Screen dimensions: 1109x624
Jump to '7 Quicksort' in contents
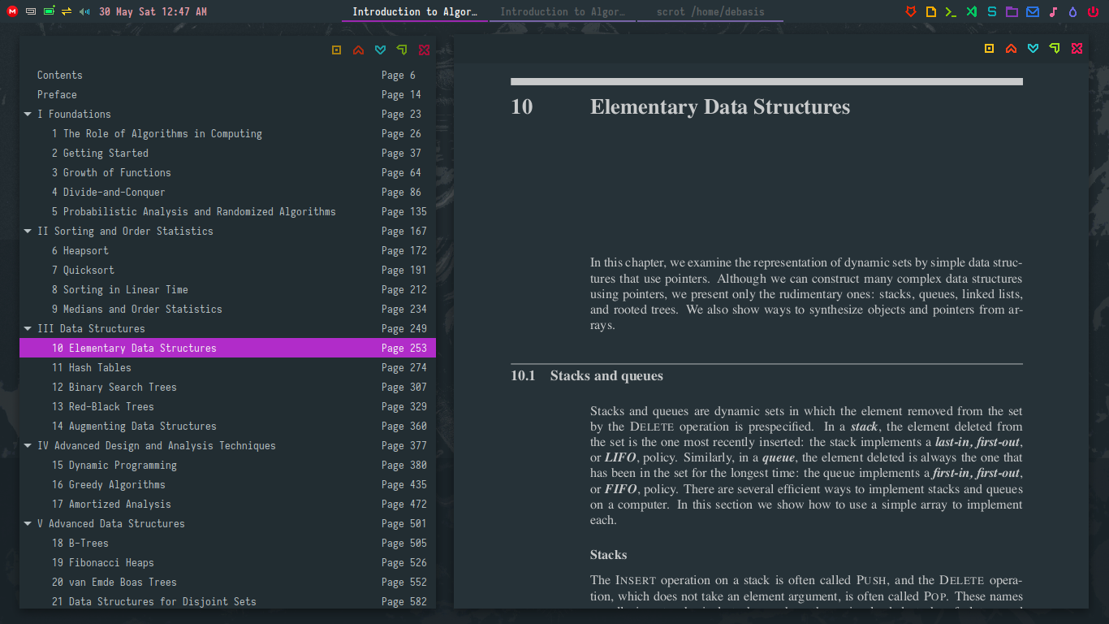pyautogui.click(x=88, y=271)
